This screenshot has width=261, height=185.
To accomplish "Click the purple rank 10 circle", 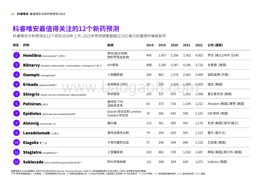I will [x=16, y=142].
